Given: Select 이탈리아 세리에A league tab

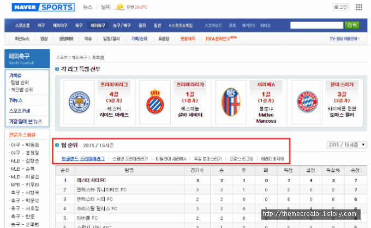Looking at the screenshot, I should click(x=171, y=159).
